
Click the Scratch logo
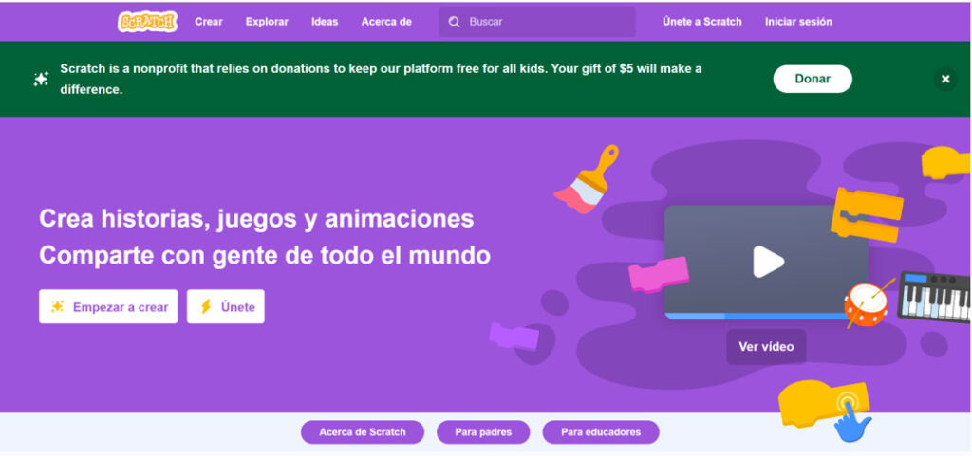[147, 22]
